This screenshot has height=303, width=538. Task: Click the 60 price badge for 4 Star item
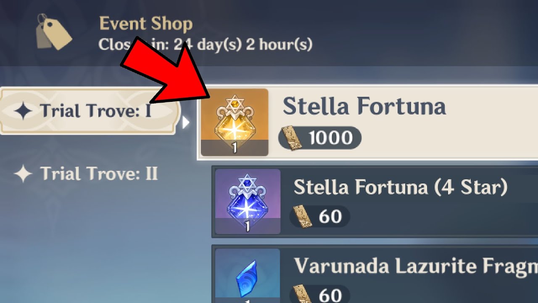[x=319, y=217]
